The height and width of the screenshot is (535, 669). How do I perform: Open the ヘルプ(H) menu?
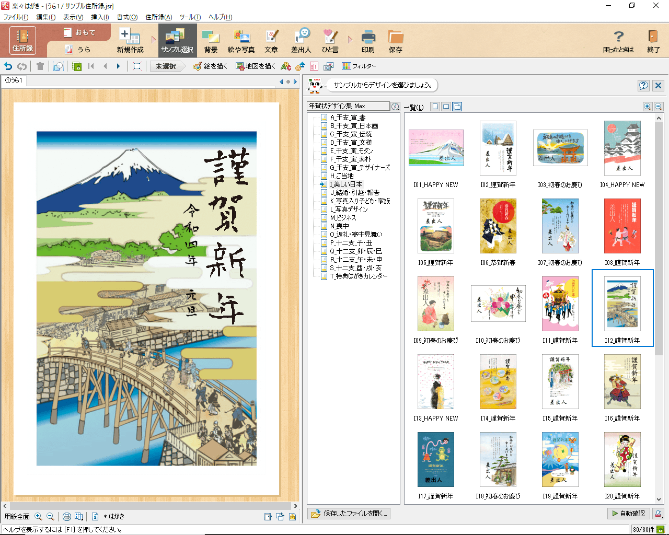click(x=220, y=17)
